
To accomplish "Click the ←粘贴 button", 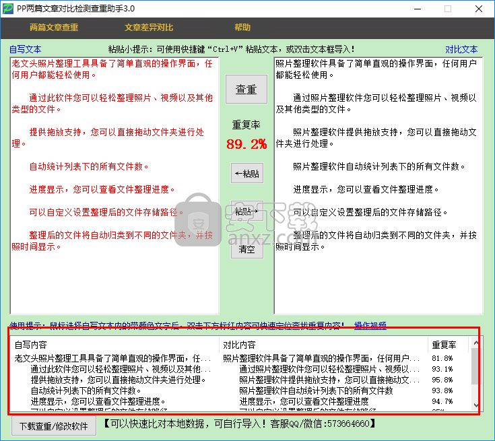I will coord(247,173).
